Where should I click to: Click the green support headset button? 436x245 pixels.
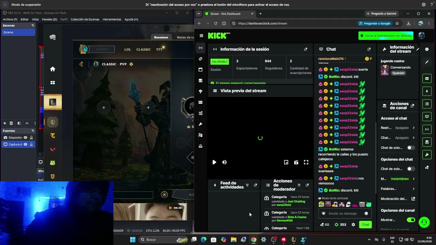coord(424,222)
